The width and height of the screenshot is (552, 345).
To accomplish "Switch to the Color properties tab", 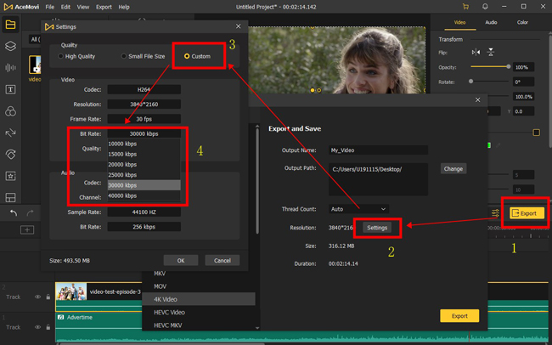I will point(522,22).
